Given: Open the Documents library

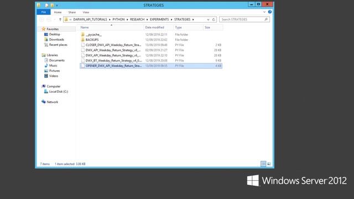Looking at the screenshot, I should coord(56,60).
